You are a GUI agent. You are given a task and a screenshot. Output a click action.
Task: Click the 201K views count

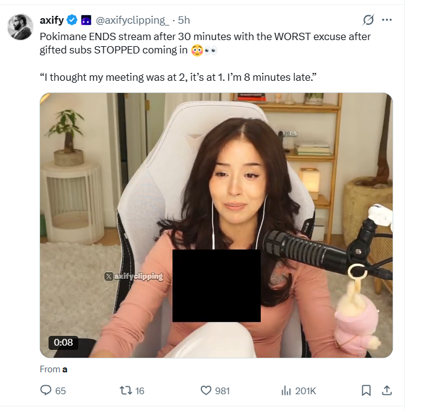pyautogui.click(x=305, y=391)
